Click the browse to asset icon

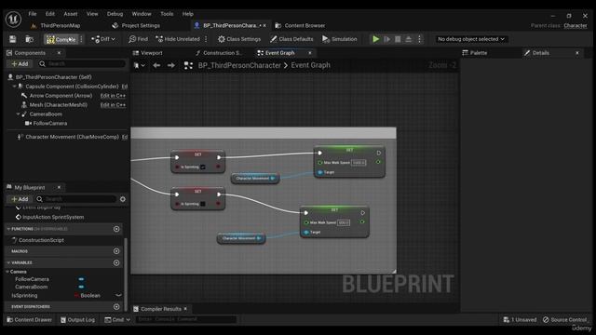click(x=29, y=39)
